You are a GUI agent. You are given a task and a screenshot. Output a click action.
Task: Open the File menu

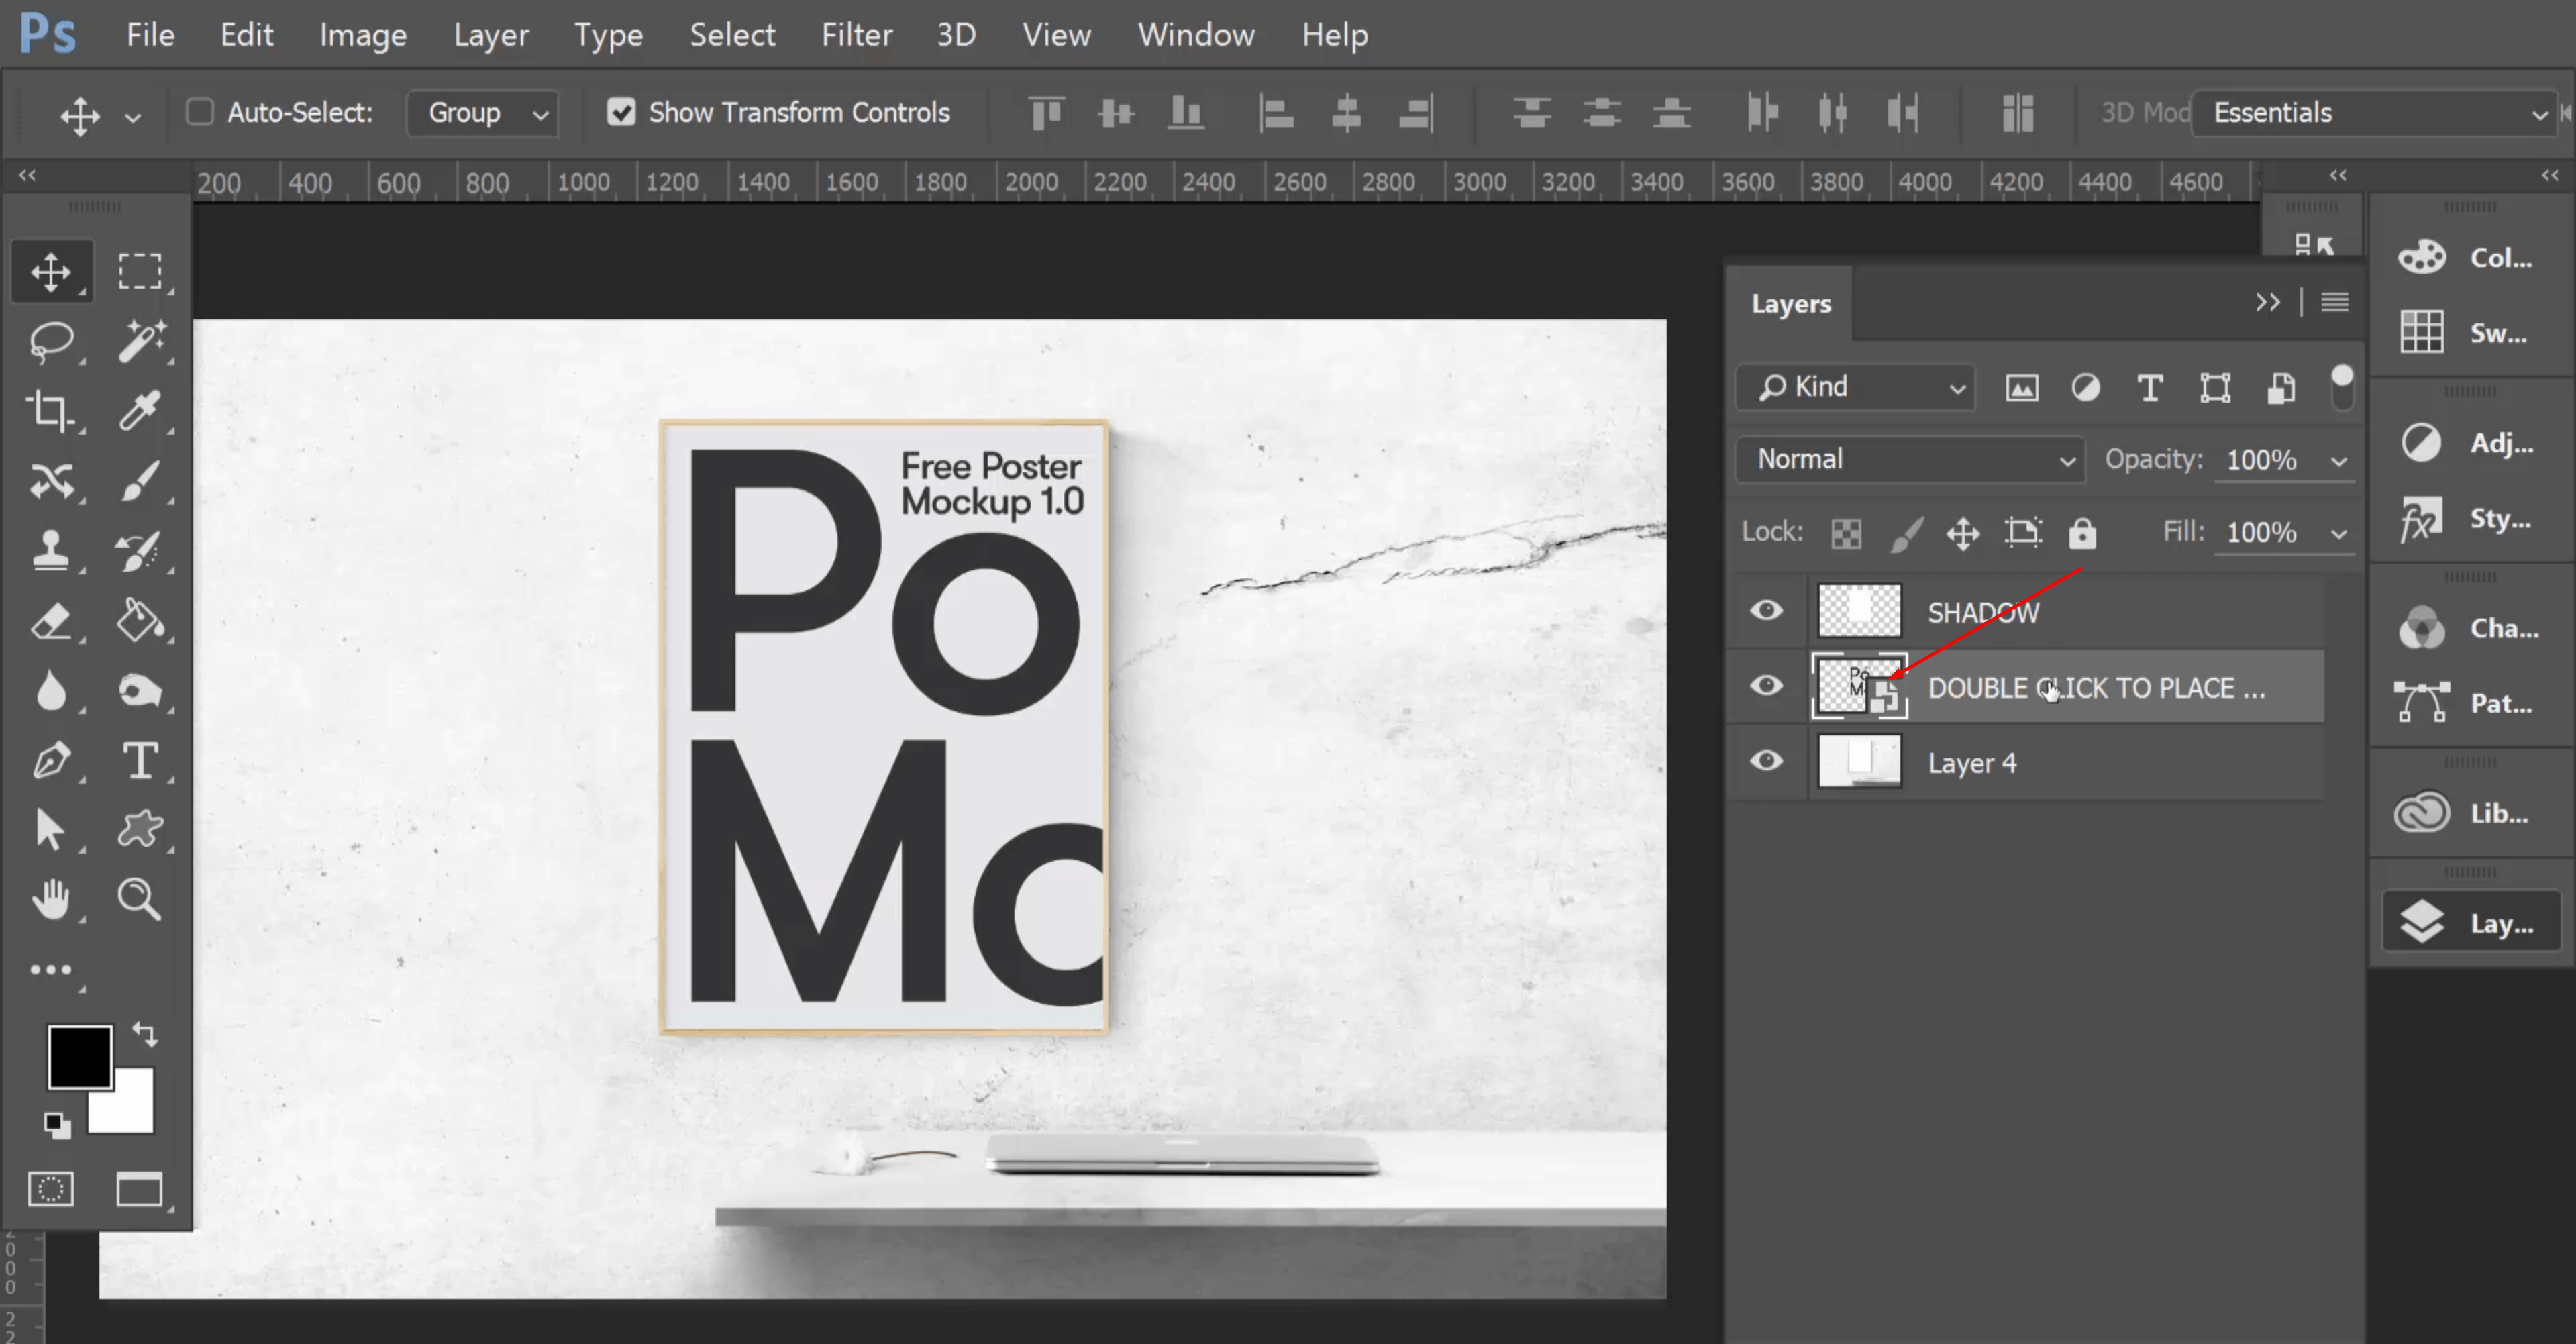150,35
